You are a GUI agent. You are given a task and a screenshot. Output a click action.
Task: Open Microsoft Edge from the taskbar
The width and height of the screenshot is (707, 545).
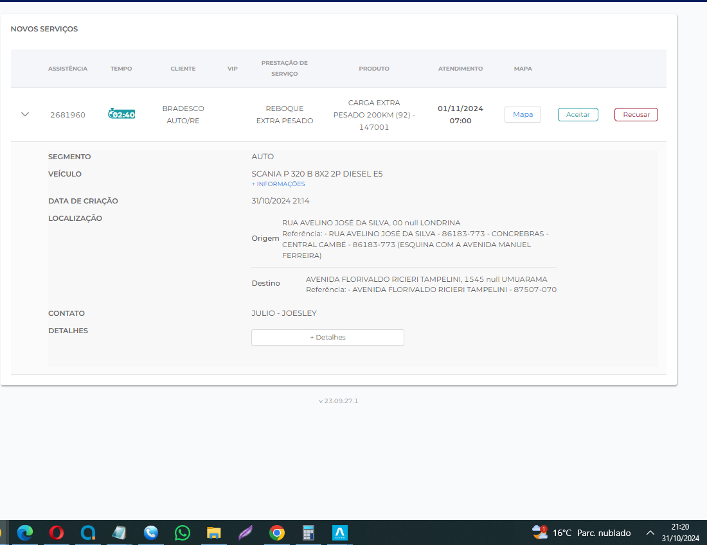point(25,533)
